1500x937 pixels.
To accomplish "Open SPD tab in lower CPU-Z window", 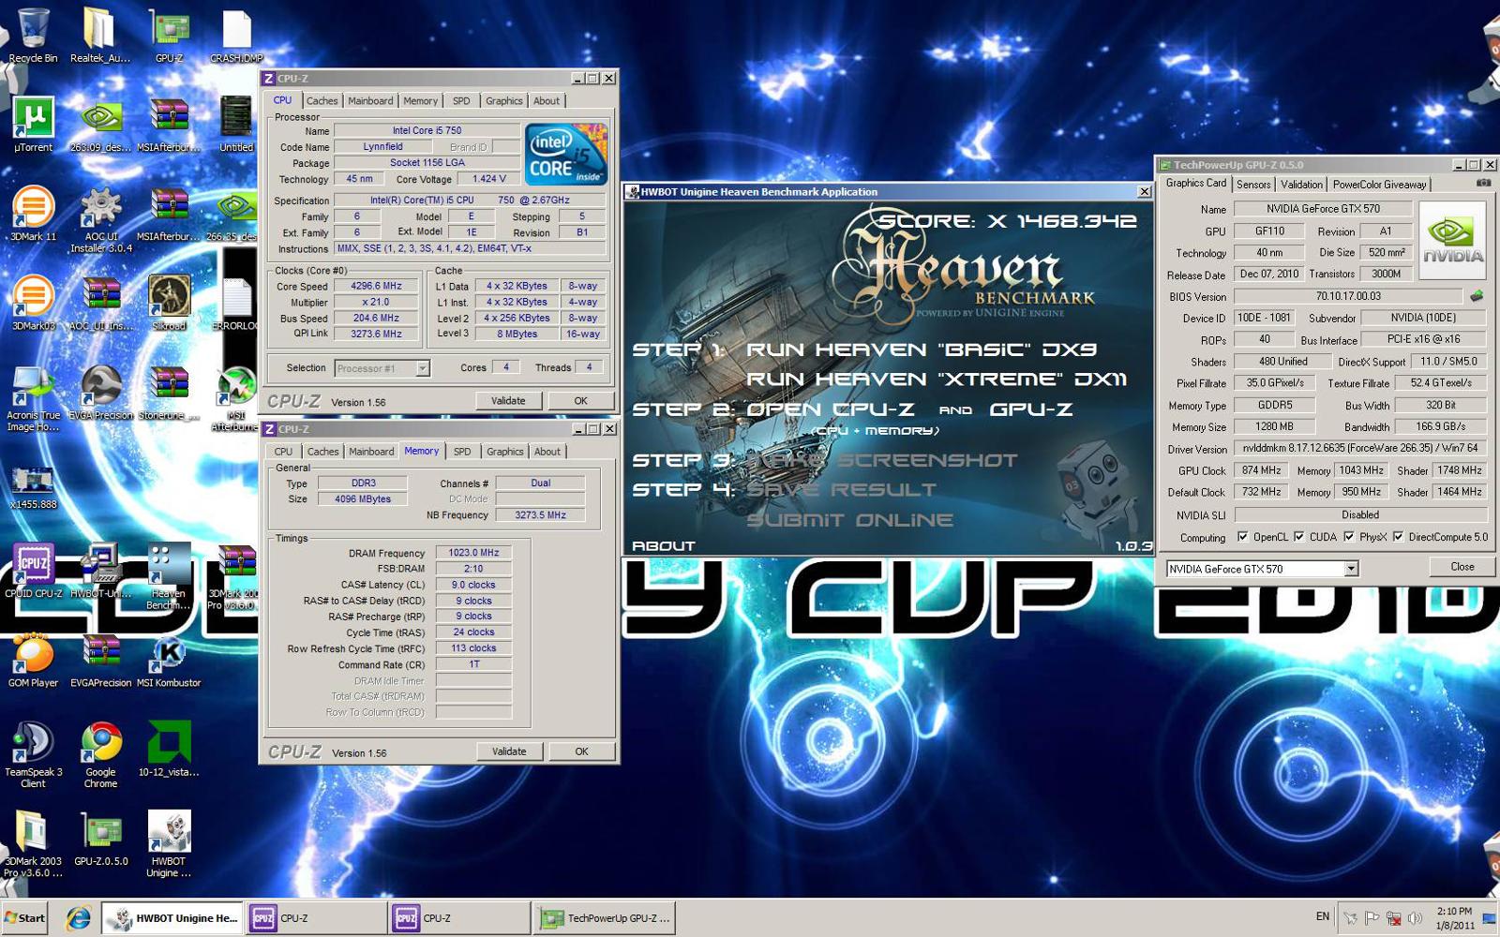I will tap(462, 452).
